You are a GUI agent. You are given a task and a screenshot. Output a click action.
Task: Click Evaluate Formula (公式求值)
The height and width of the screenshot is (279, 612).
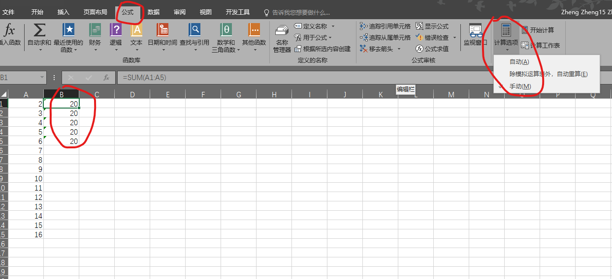[x=432, y=49]
